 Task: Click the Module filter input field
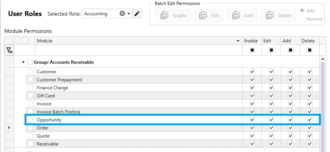(x=139, y=50)
